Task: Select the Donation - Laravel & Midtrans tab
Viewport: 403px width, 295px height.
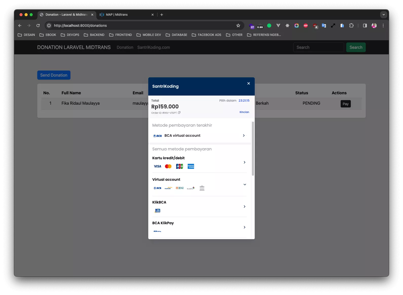Action: (x=66, y=15)
